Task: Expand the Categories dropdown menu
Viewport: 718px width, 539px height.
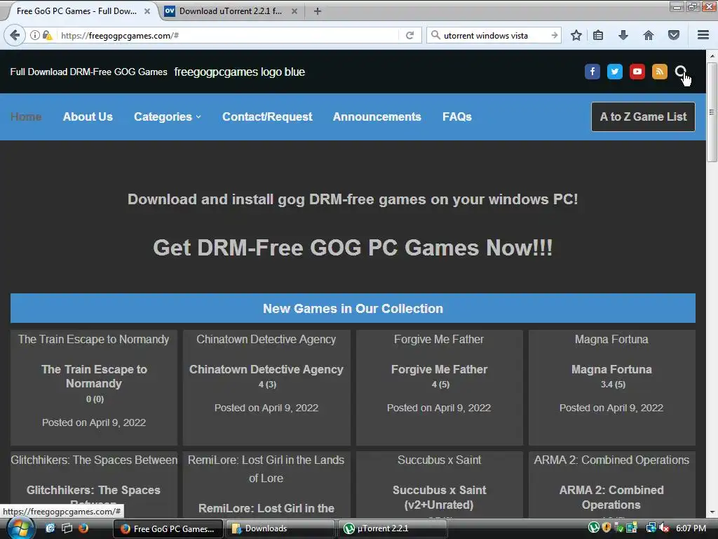Action: 167,117
